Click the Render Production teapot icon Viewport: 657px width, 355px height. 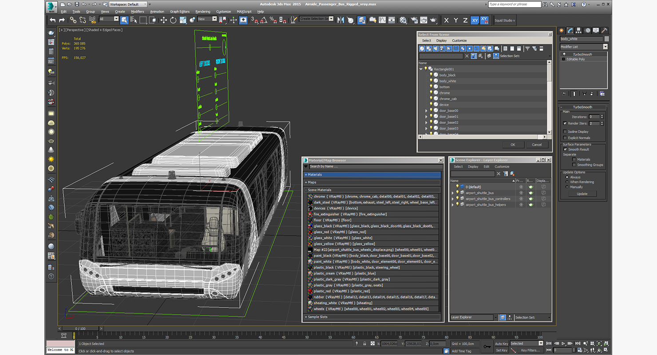[433, 20]
